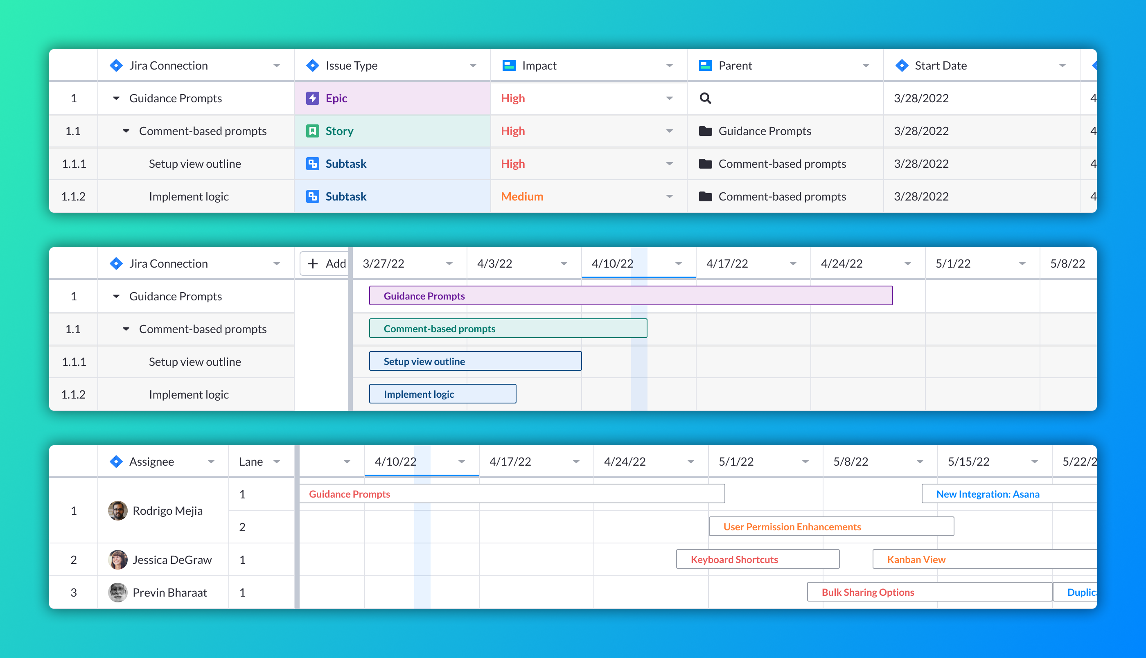Click the Add column button

(325, 264)
